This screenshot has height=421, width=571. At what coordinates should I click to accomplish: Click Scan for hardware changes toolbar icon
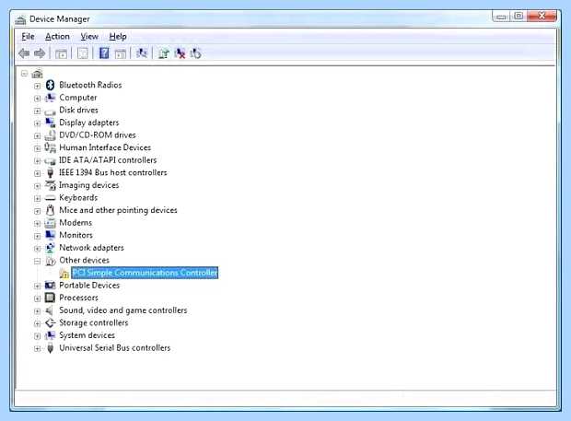tap(142, 53)
